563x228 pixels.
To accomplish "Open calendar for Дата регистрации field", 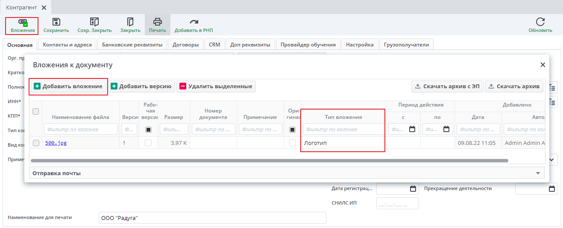I will tap(413, 188).
